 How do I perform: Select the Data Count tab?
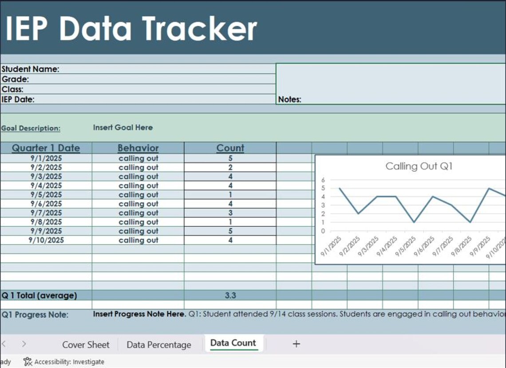[233, 342]
